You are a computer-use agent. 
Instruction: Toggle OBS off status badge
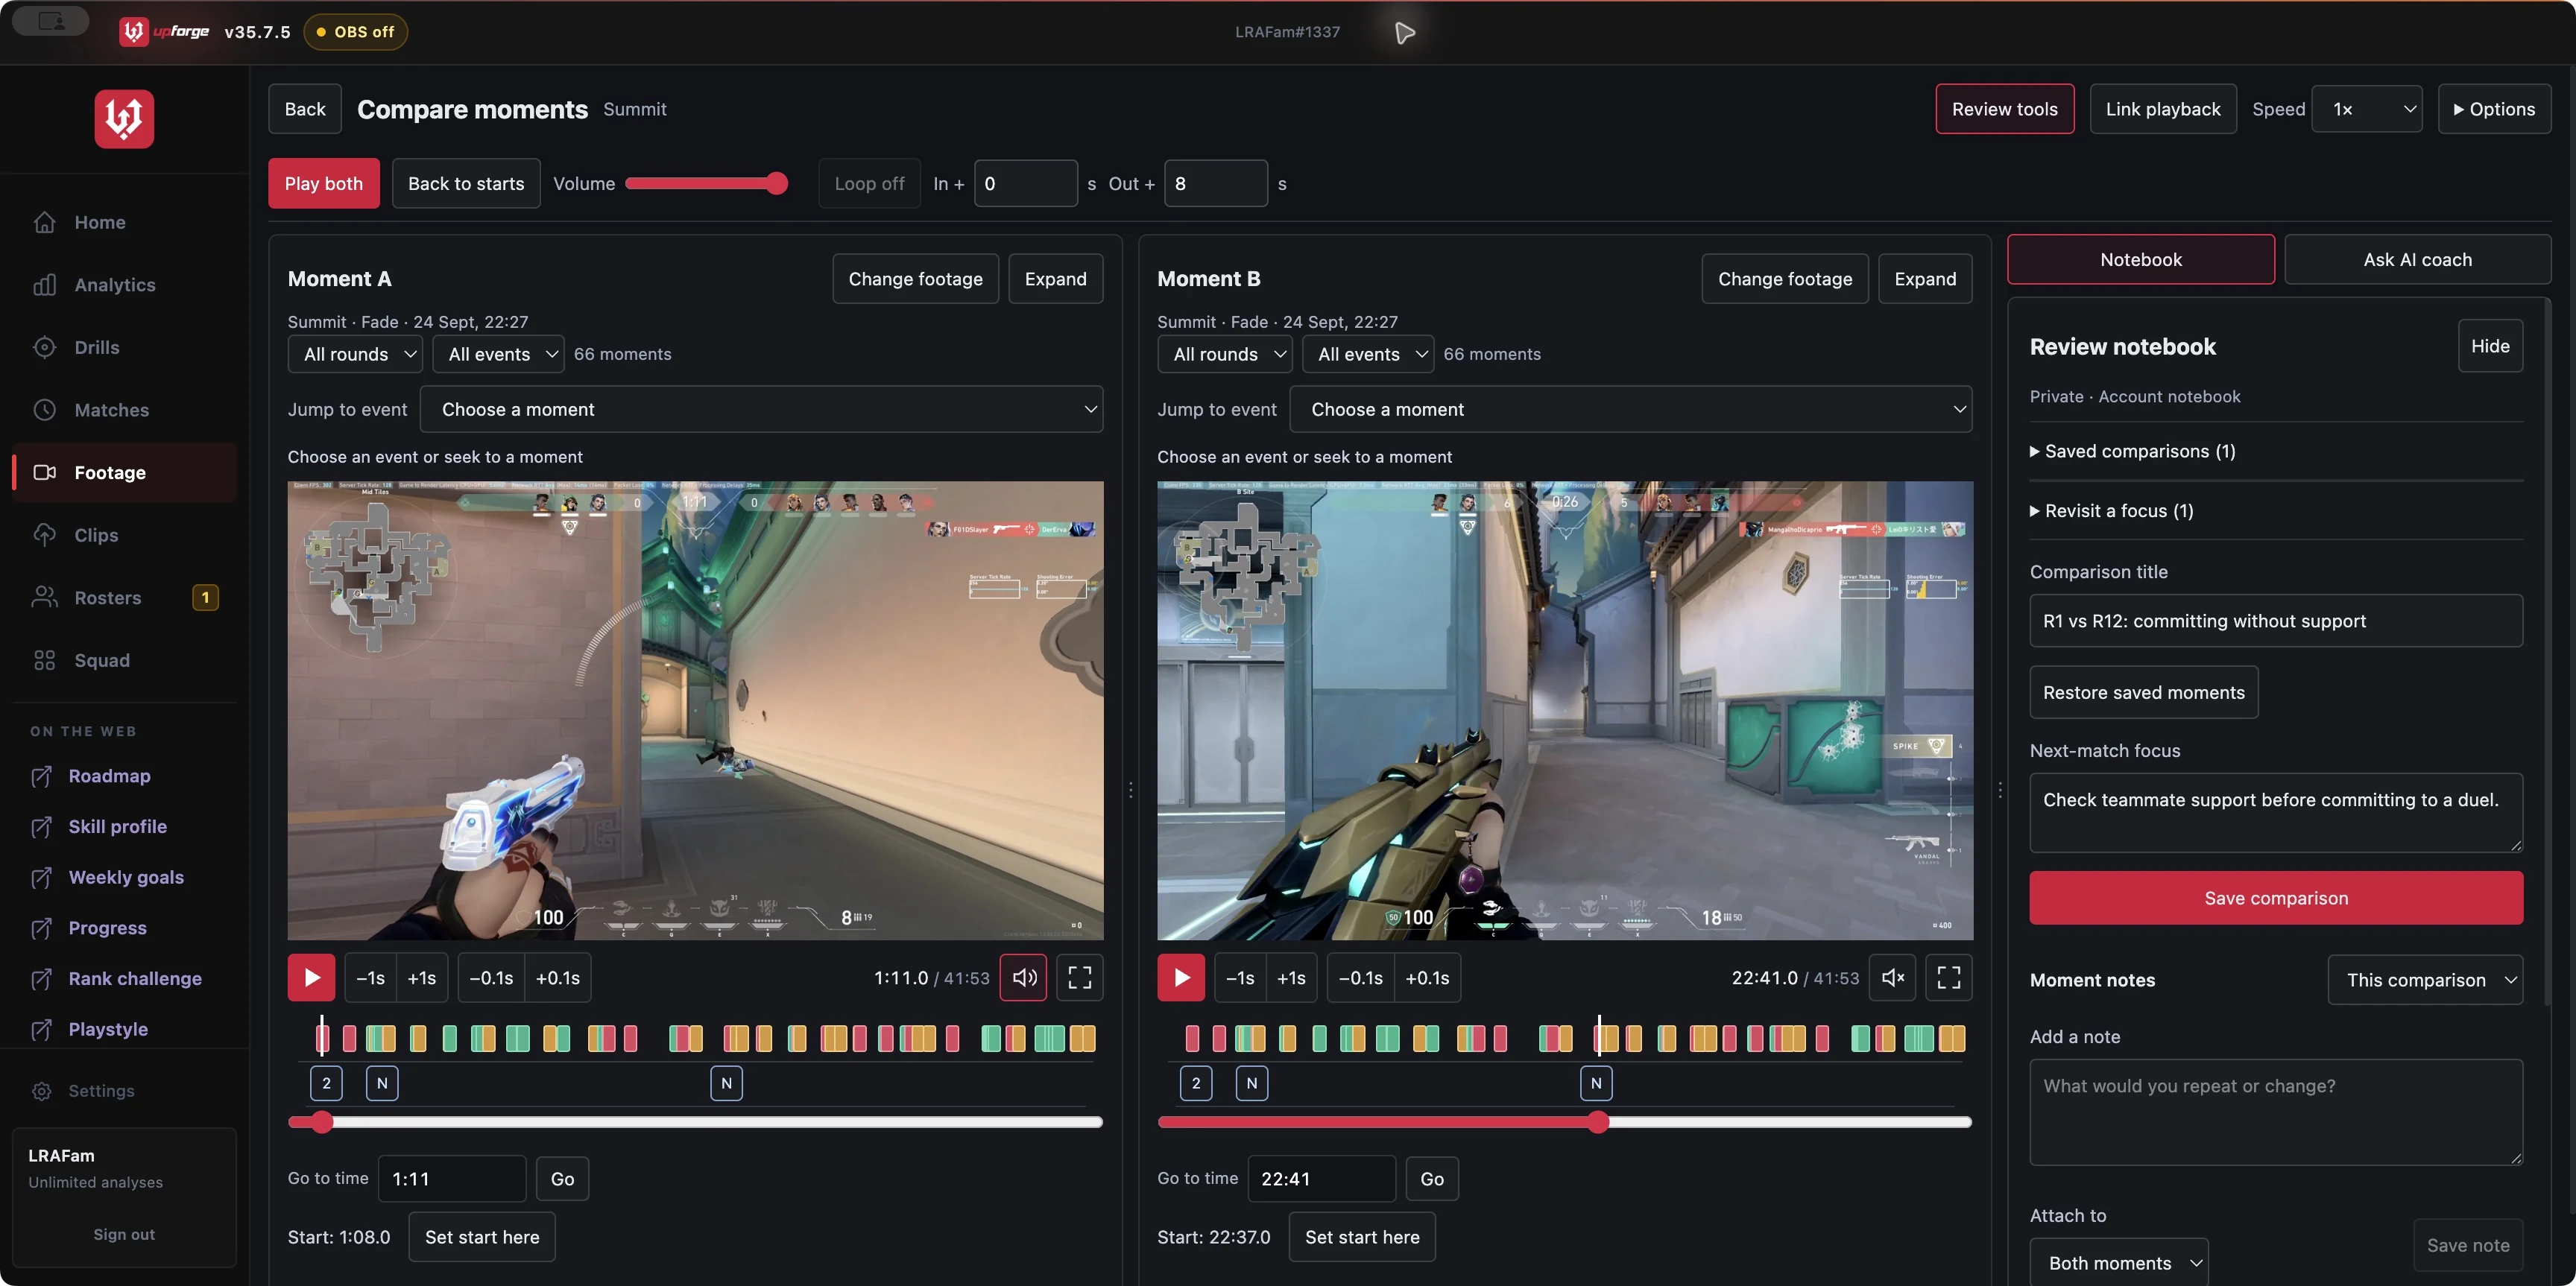pyautogui.click(x=355, y=32)
